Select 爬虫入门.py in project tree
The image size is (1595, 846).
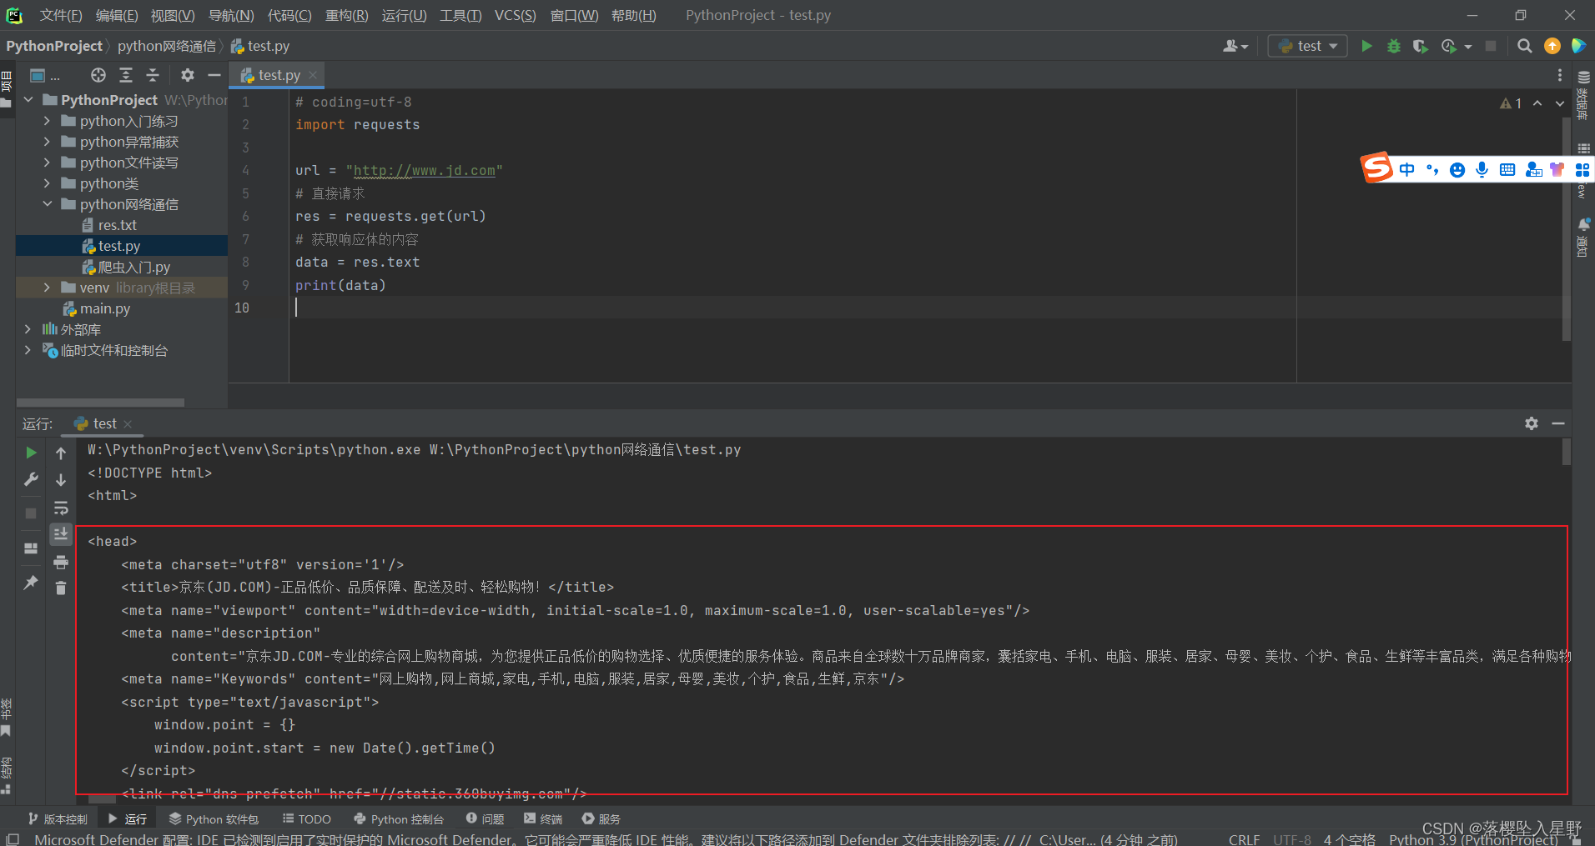click(126, 267)
